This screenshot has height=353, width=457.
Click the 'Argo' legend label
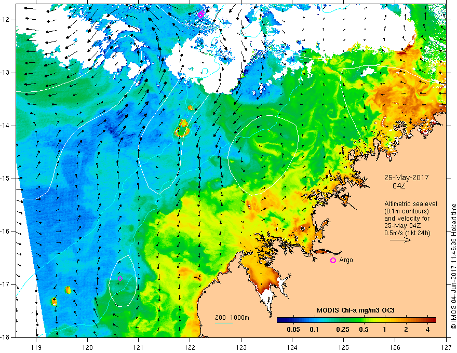[x=346, y=260]
